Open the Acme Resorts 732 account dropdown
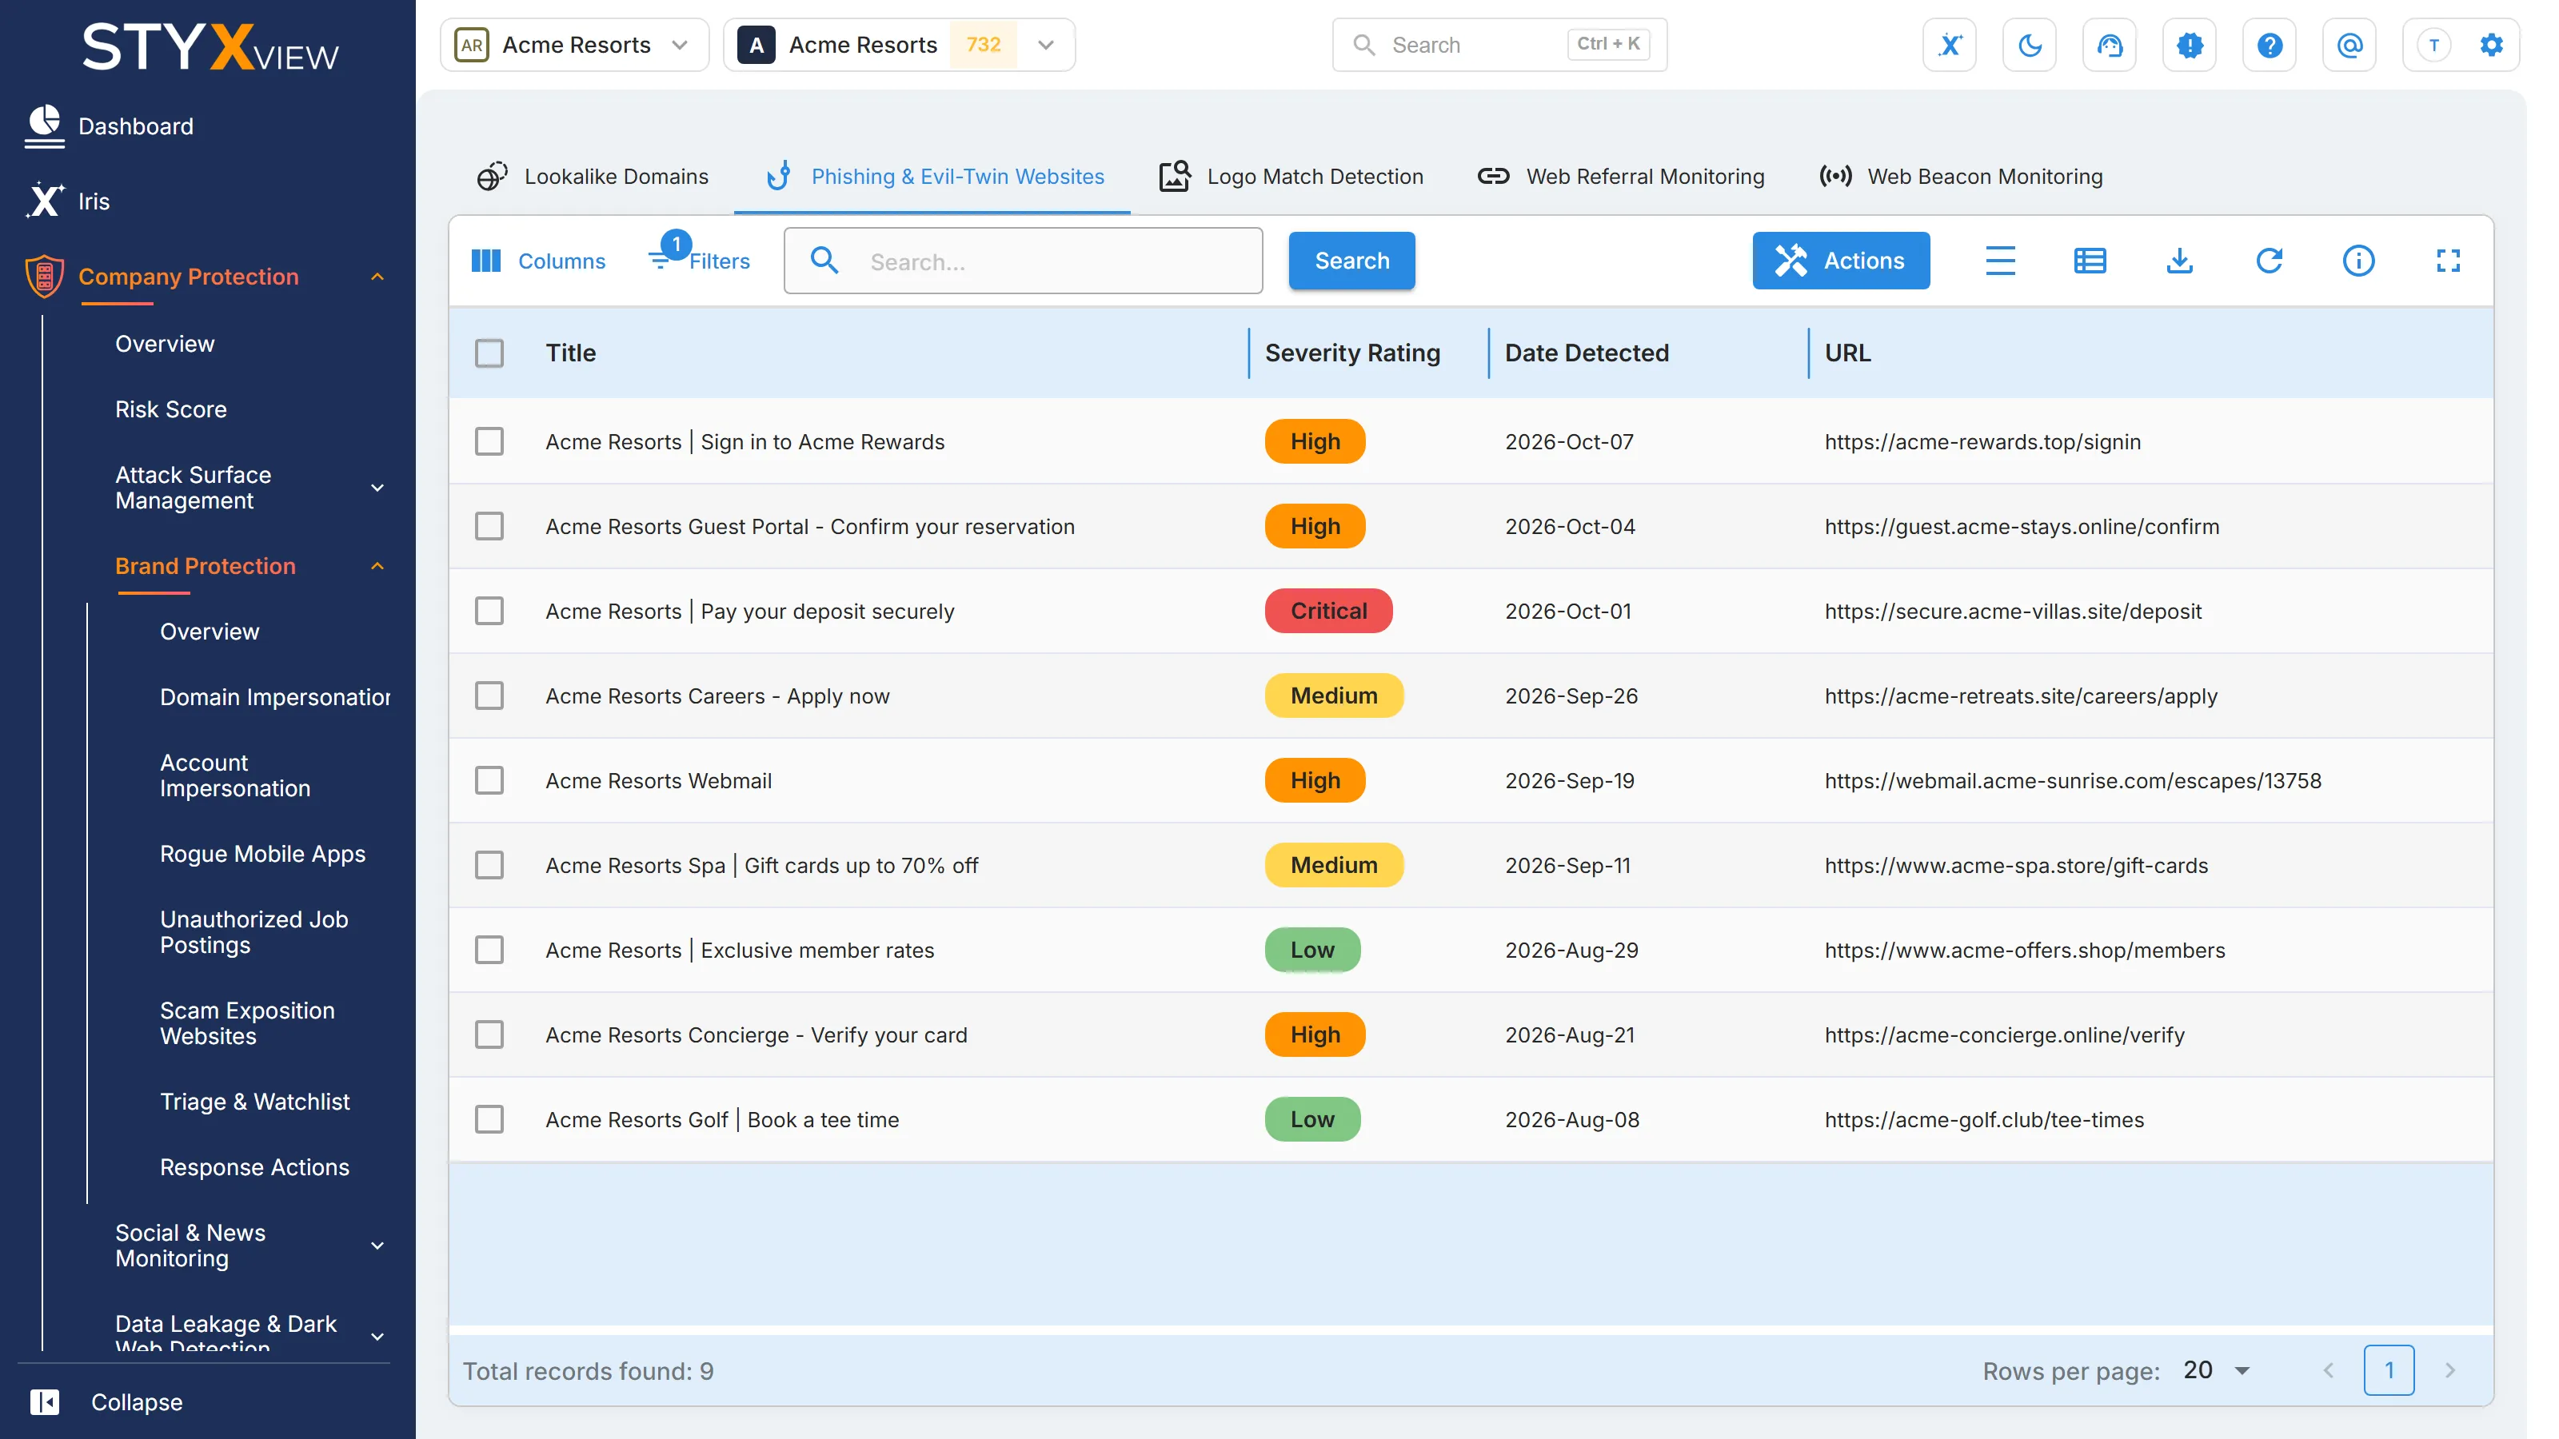The image size is (2559, 1439). [x=899, y=45]
